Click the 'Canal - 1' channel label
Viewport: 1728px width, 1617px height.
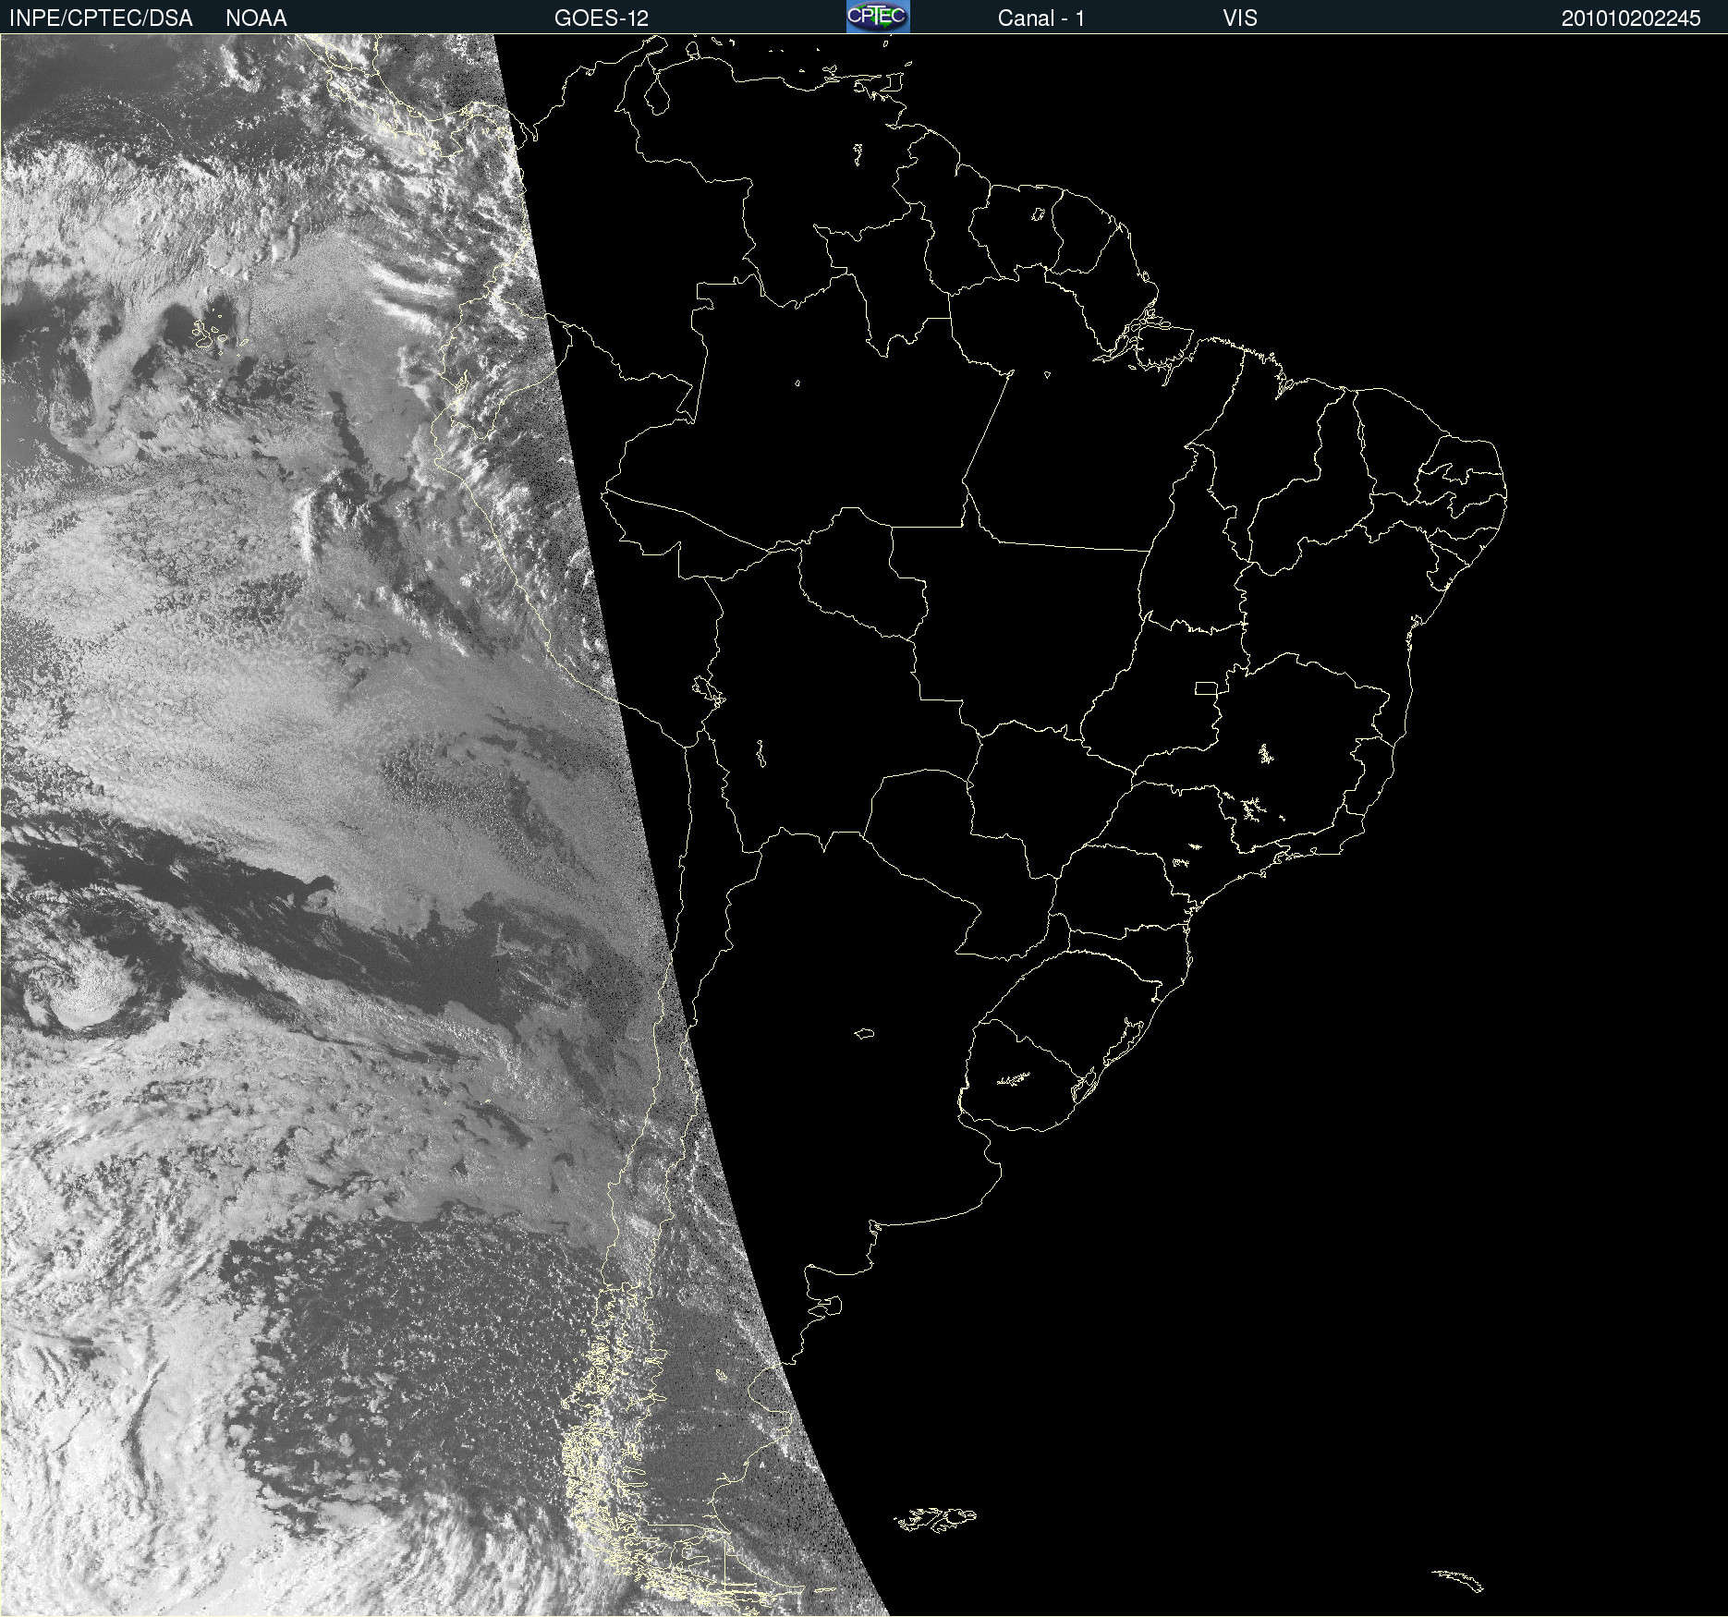(1041, 18)
